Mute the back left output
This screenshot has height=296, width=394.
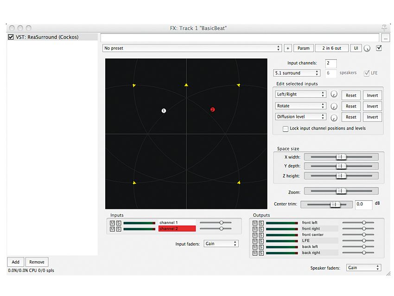coord(255,247)
